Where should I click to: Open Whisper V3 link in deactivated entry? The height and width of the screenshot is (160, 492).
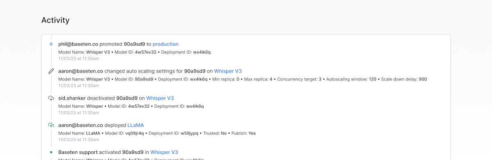point(160,98)
